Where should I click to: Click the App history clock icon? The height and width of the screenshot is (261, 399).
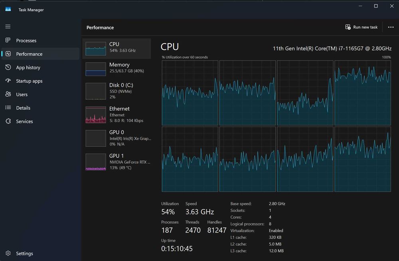(8, 67)
